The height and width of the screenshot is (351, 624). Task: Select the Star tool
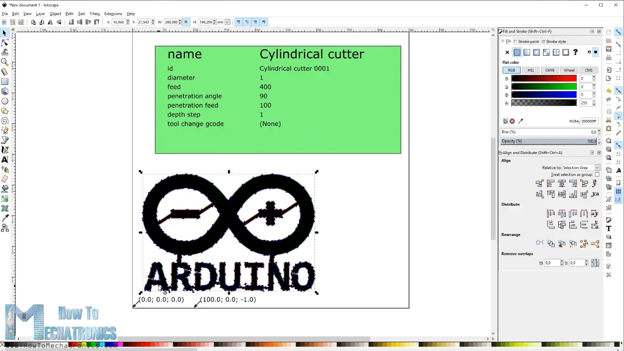coord(5,111)
